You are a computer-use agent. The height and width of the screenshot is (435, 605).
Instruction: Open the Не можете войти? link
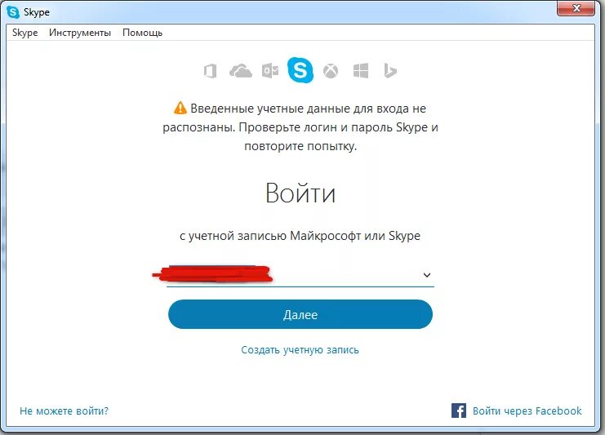pos(64,411)
